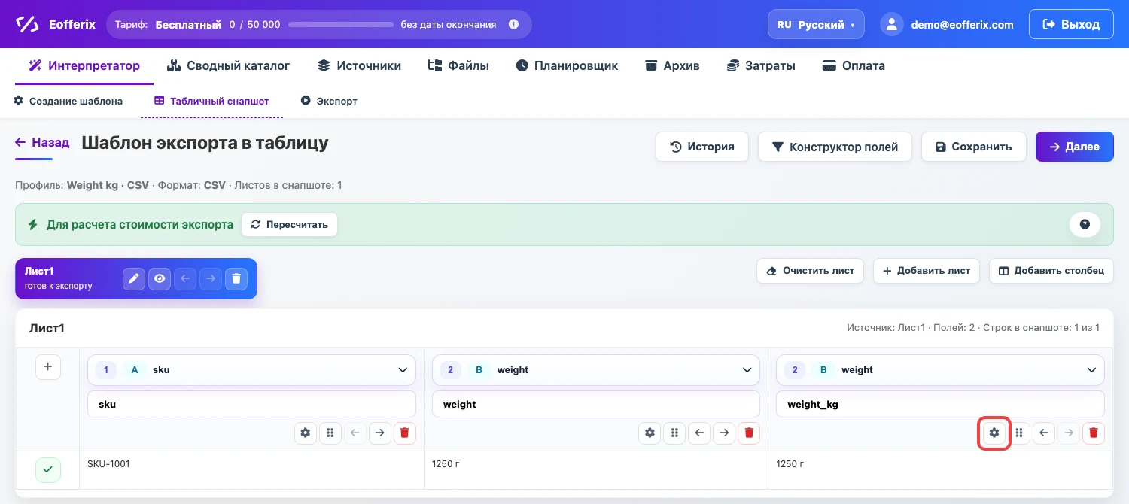Click the Очистить лист button
The image size is (1129, 504).
point(810,271)
